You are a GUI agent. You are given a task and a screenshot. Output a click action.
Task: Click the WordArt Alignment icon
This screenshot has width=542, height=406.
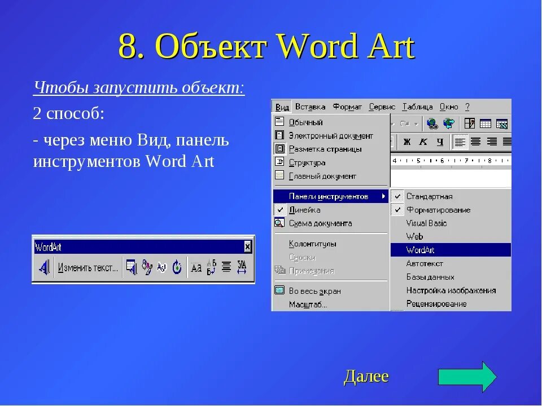(226, 267)
